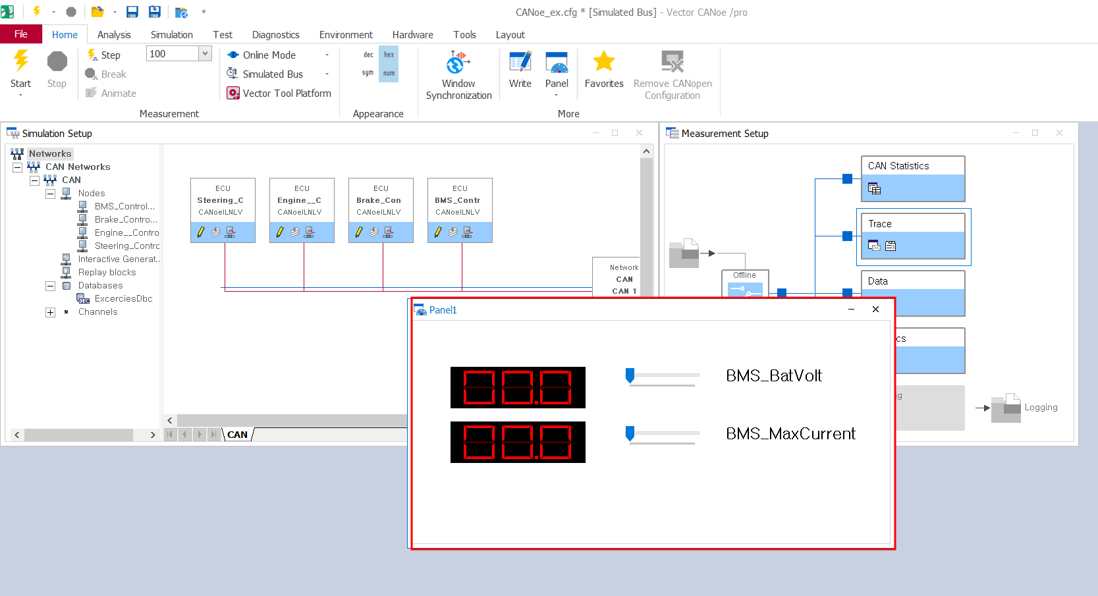Edit the Brake_Con ECU node with pencil icon

[359, 232]
